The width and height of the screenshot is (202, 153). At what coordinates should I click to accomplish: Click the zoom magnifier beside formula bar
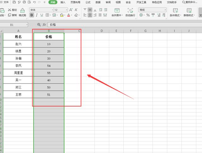click(39, 25)
